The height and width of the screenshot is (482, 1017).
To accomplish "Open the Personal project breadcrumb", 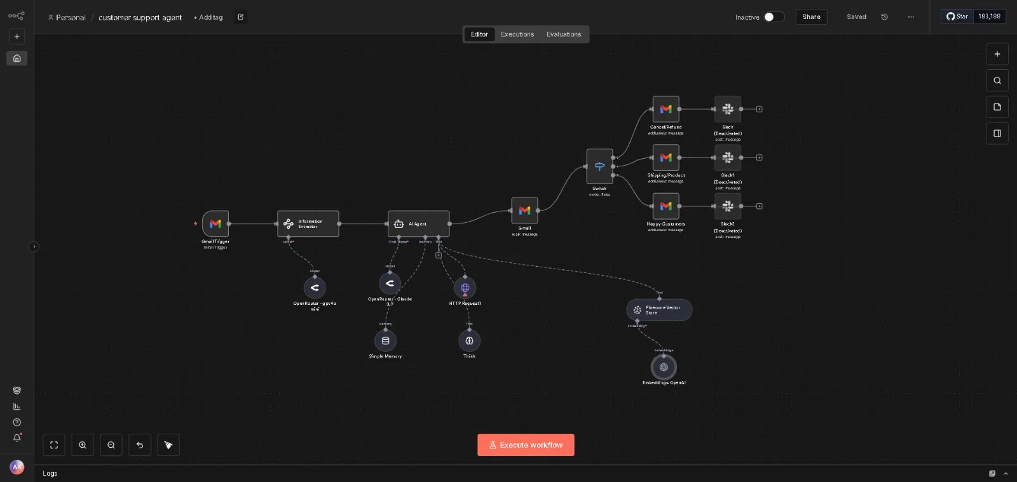I will click(x=67, y=18).
